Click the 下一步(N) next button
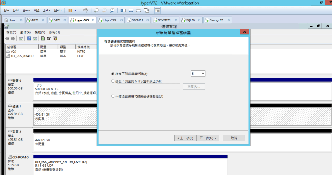This screenshot has height=175, width=332. (x=209, y=138)
